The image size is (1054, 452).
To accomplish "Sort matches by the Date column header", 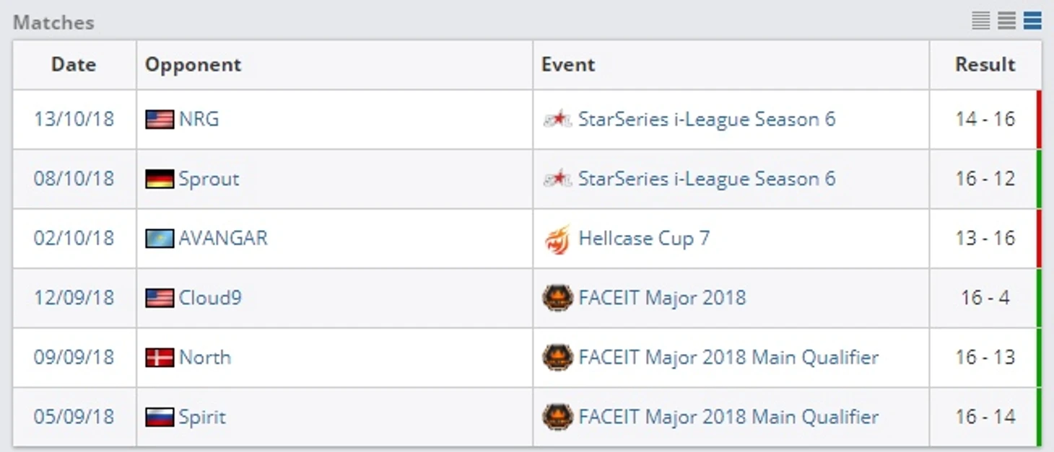I will click(74, 65).
